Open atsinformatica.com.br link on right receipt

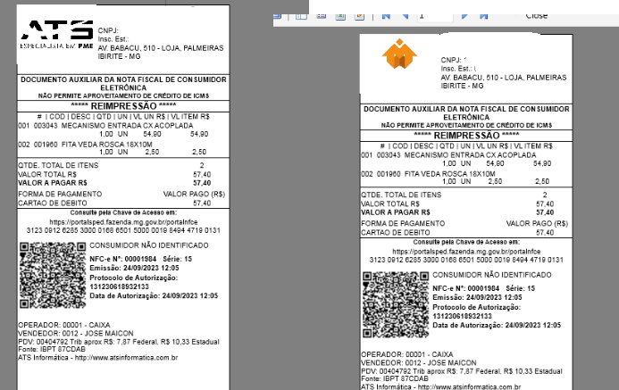tap(469, 386)
